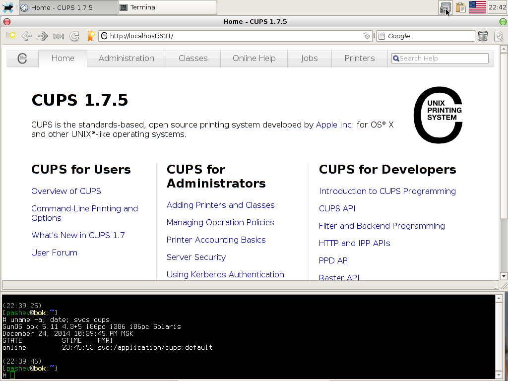Open Managing Operation Policies link

(220, 223)
